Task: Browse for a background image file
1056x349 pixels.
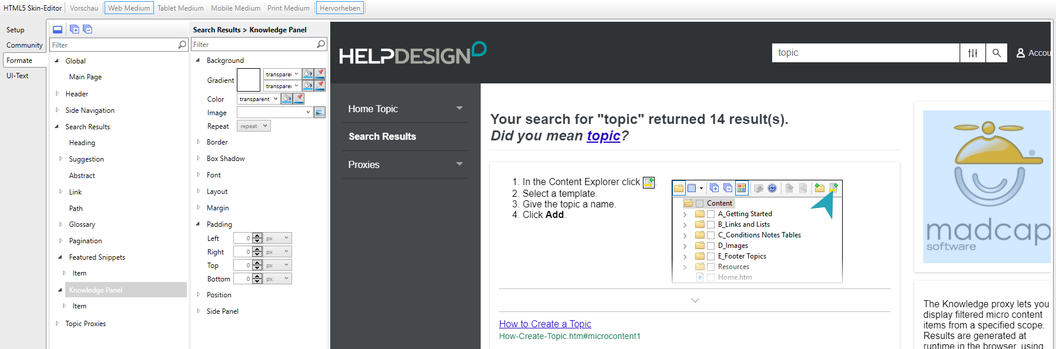Action: pos(320,112)
